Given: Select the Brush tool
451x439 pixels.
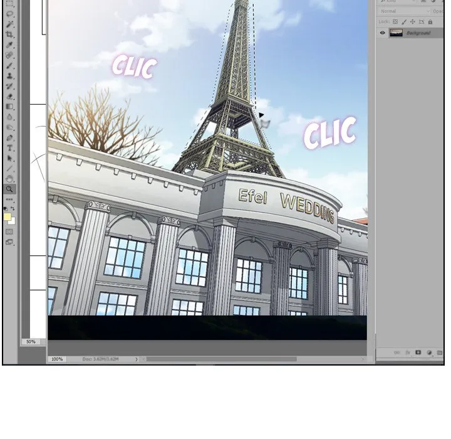Looking at the screenshot, I should 10,65.
